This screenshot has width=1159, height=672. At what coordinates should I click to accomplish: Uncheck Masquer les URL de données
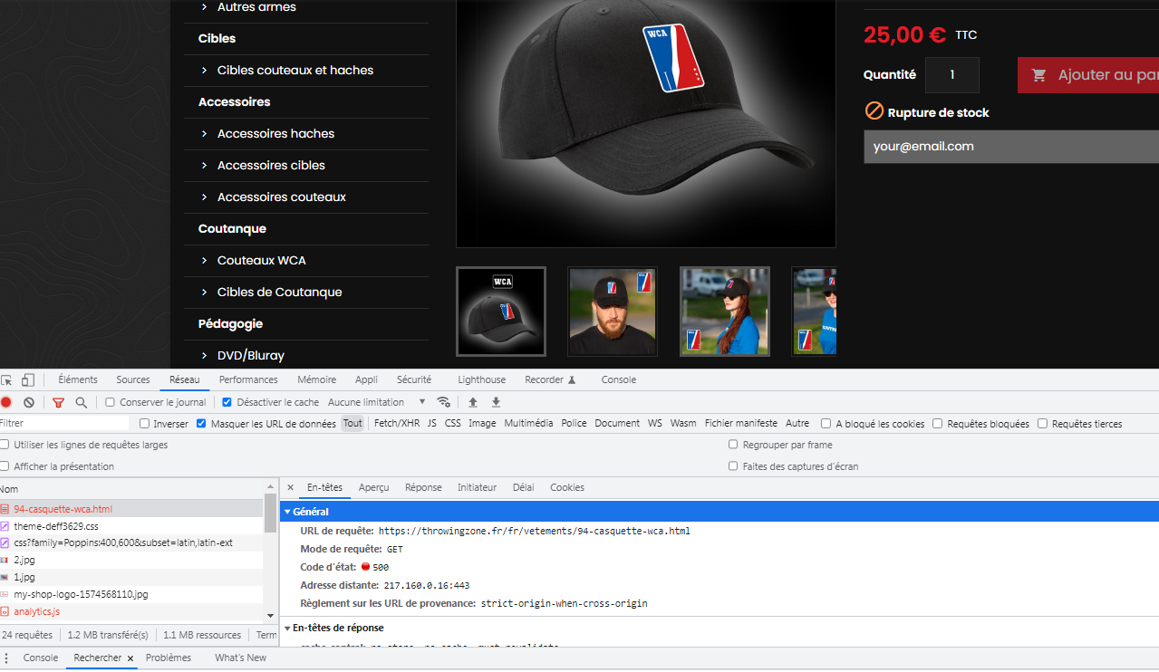[201, 424]
